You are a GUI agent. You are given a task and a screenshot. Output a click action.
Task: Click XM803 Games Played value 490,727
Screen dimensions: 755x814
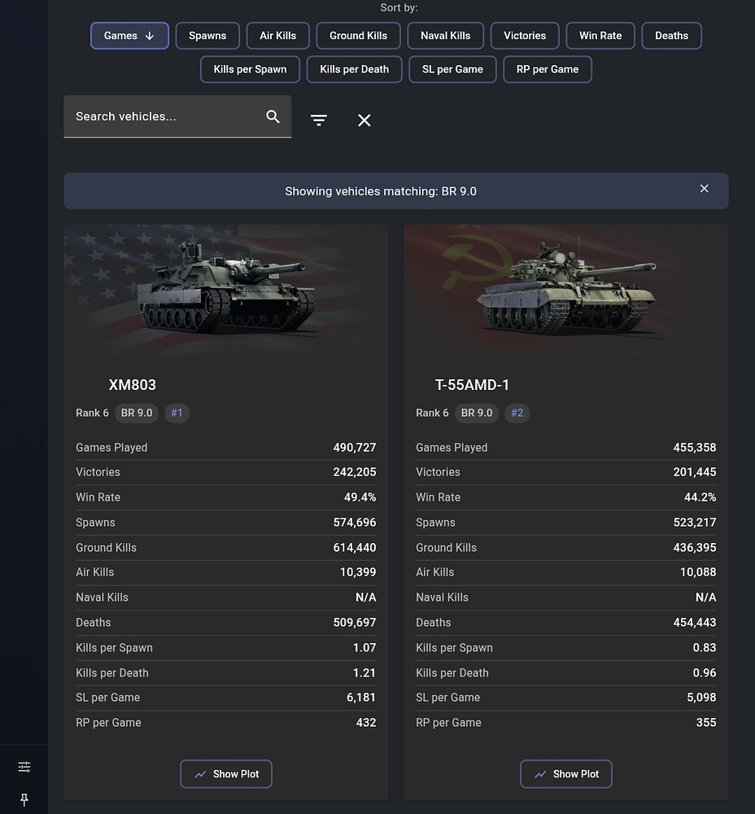[355, 448]
